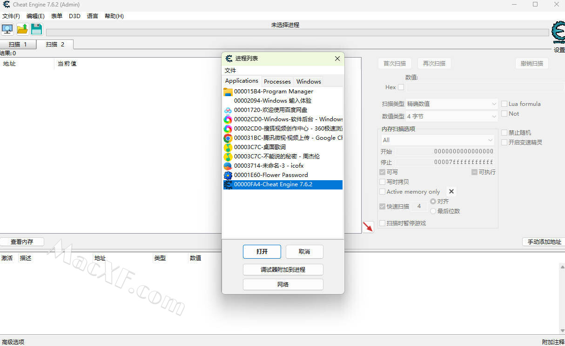Switch to the Processes tab

tap(277, 81)
